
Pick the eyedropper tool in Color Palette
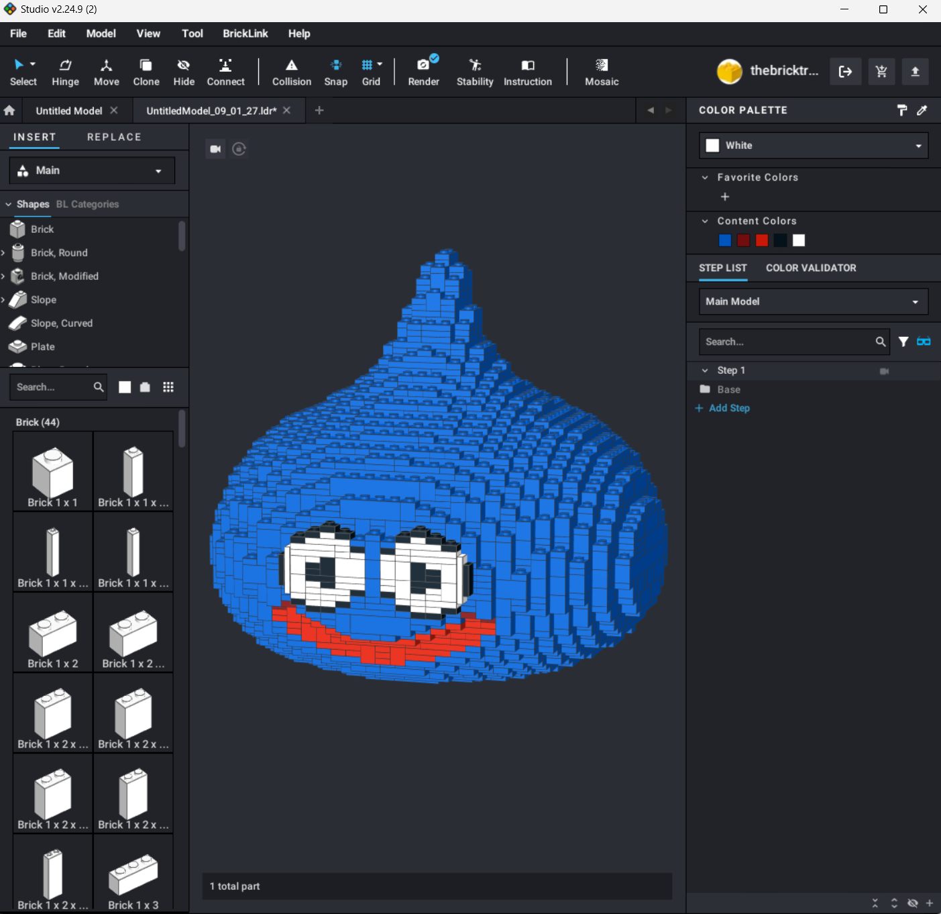click(x=922, y=110)
